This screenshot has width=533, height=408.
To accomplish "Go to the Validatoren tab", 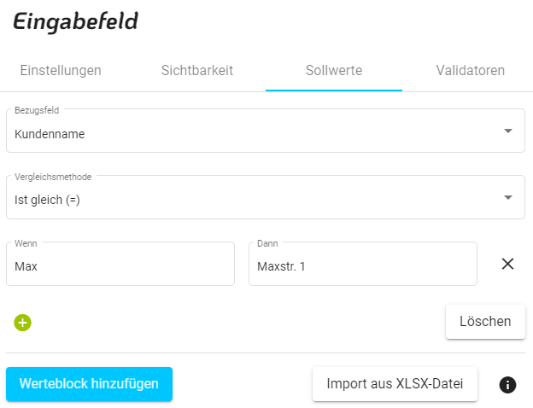I will 470,70.
